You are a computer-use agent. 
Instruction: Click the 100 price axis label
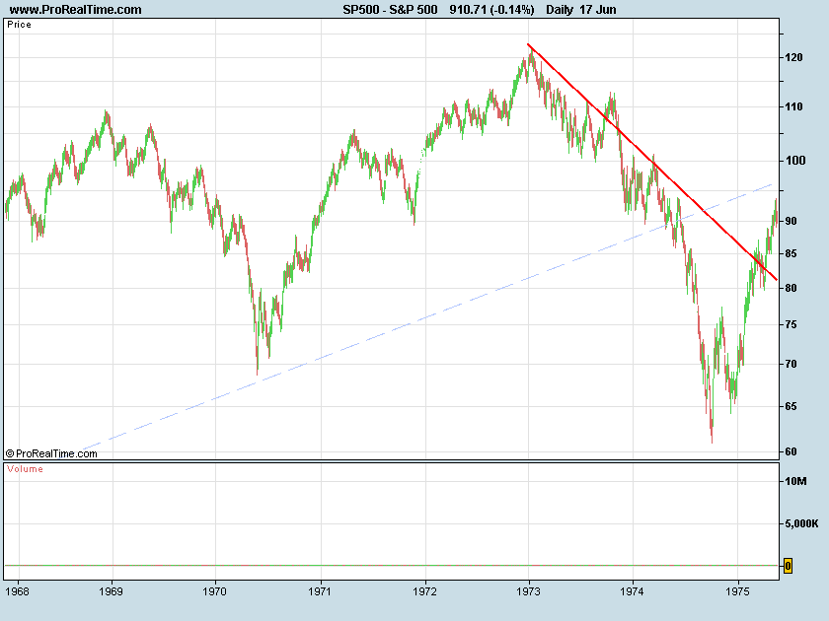click(795, 161)
